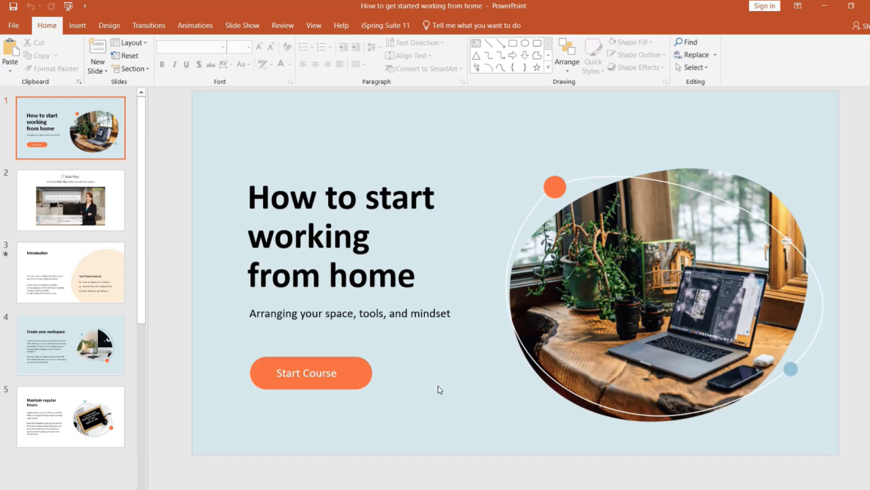Decrease the font size with the smaller A
Viewport: 870px width, 490px height.
point(271,47)
